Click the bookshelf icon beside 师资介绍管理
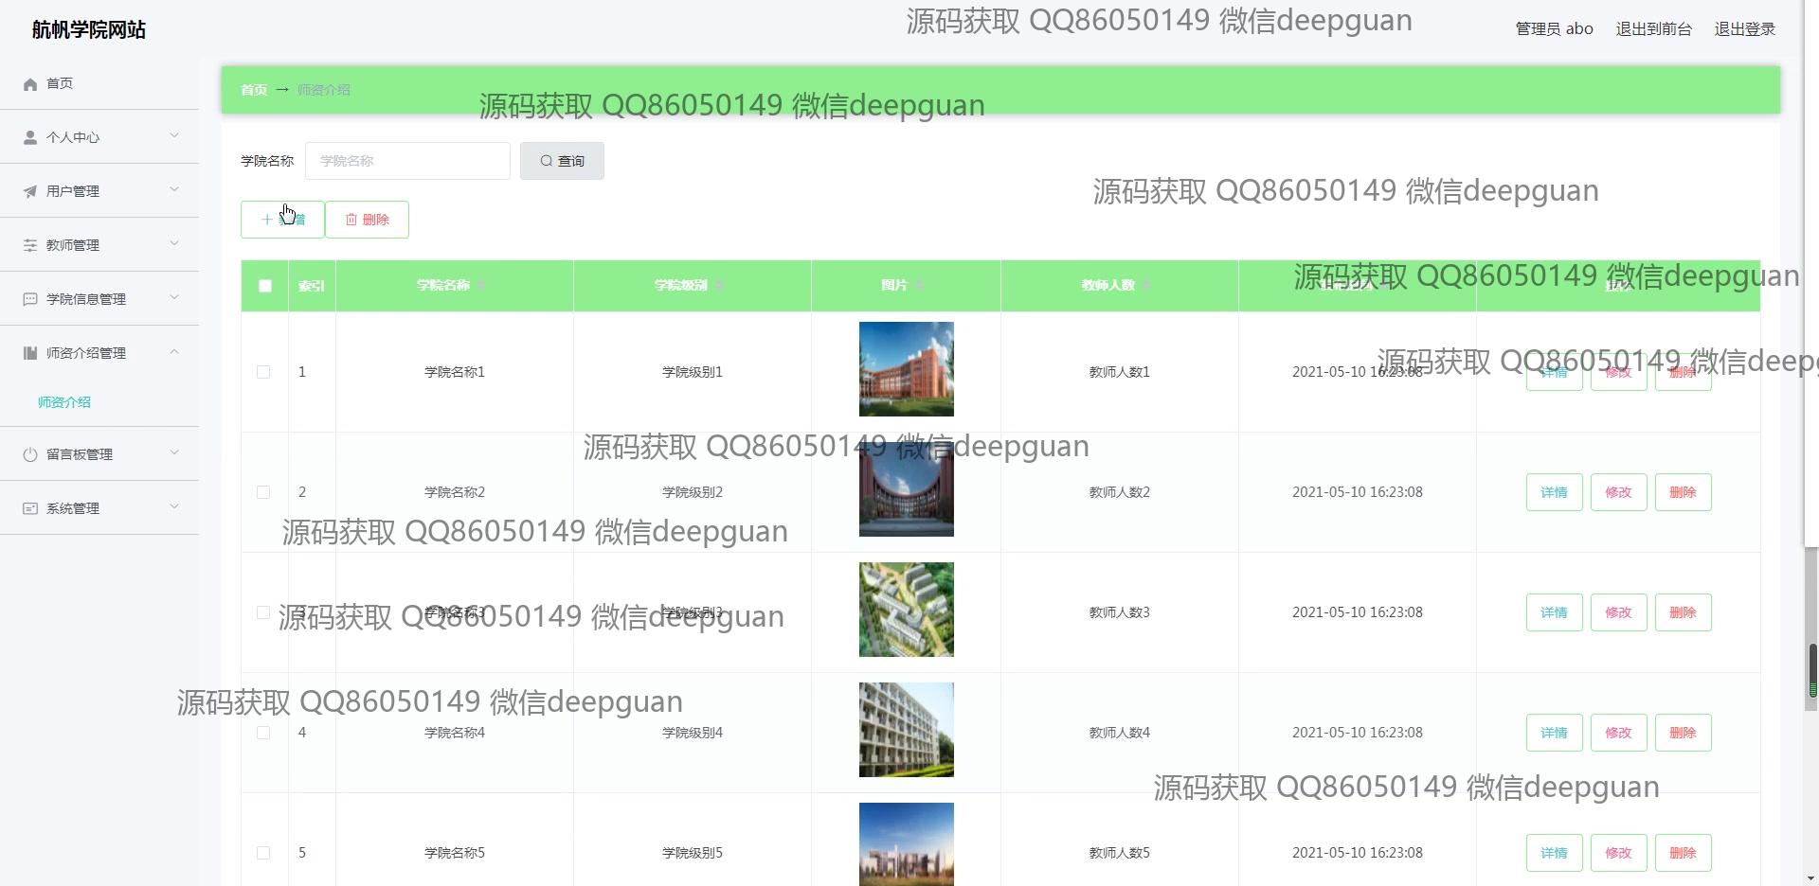Screen dimensions: 1819x886 tap(30, 354)
